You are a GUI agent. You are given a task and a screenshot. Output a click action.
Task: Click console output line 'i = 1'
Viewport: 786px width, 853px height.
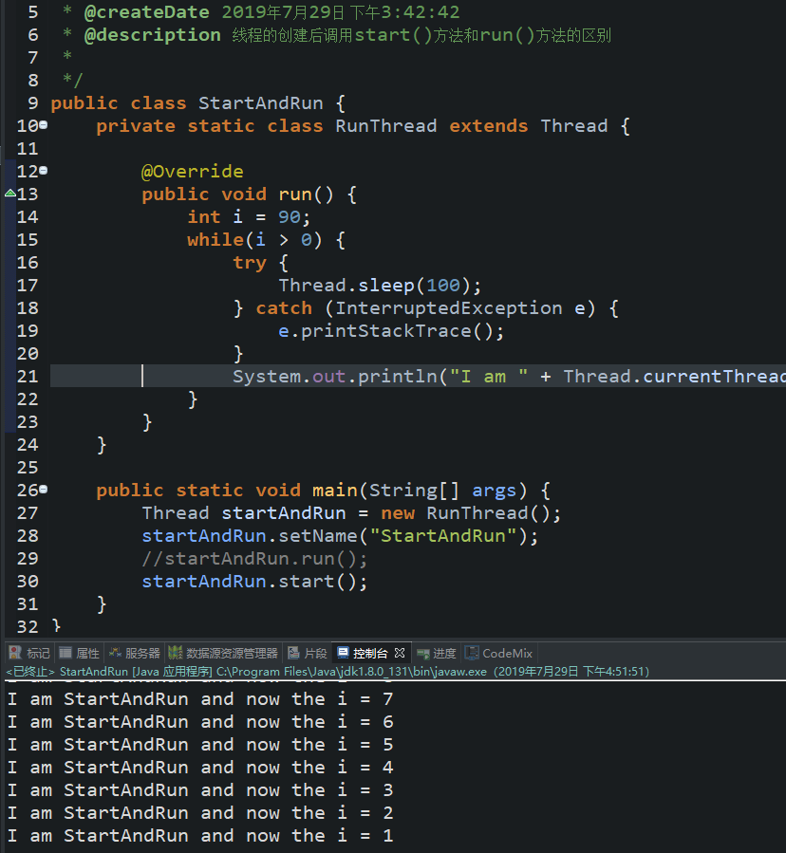(199, 836)
